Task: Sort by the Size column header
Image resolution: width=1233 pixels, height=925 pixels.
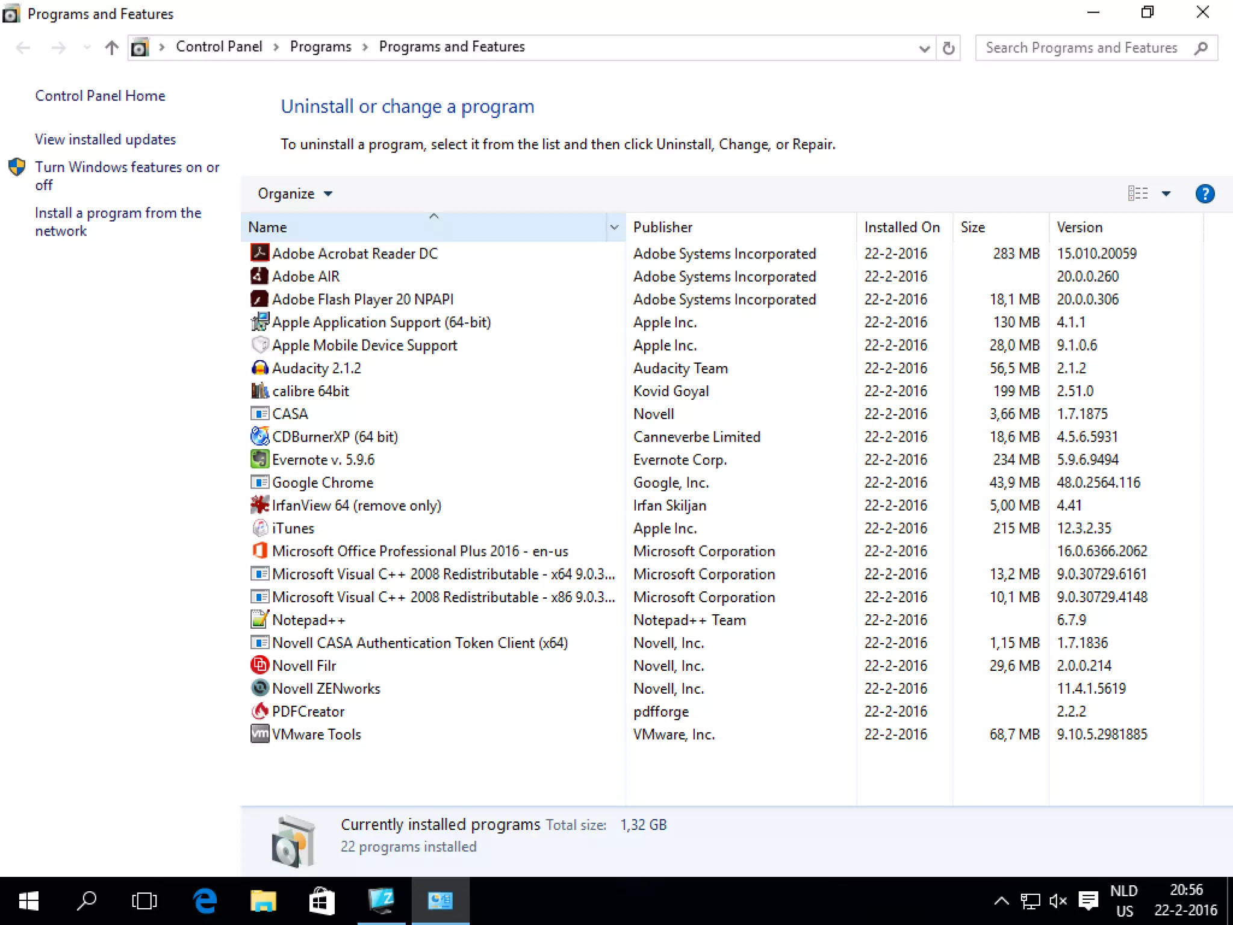Action: [x=1001, y=227]
